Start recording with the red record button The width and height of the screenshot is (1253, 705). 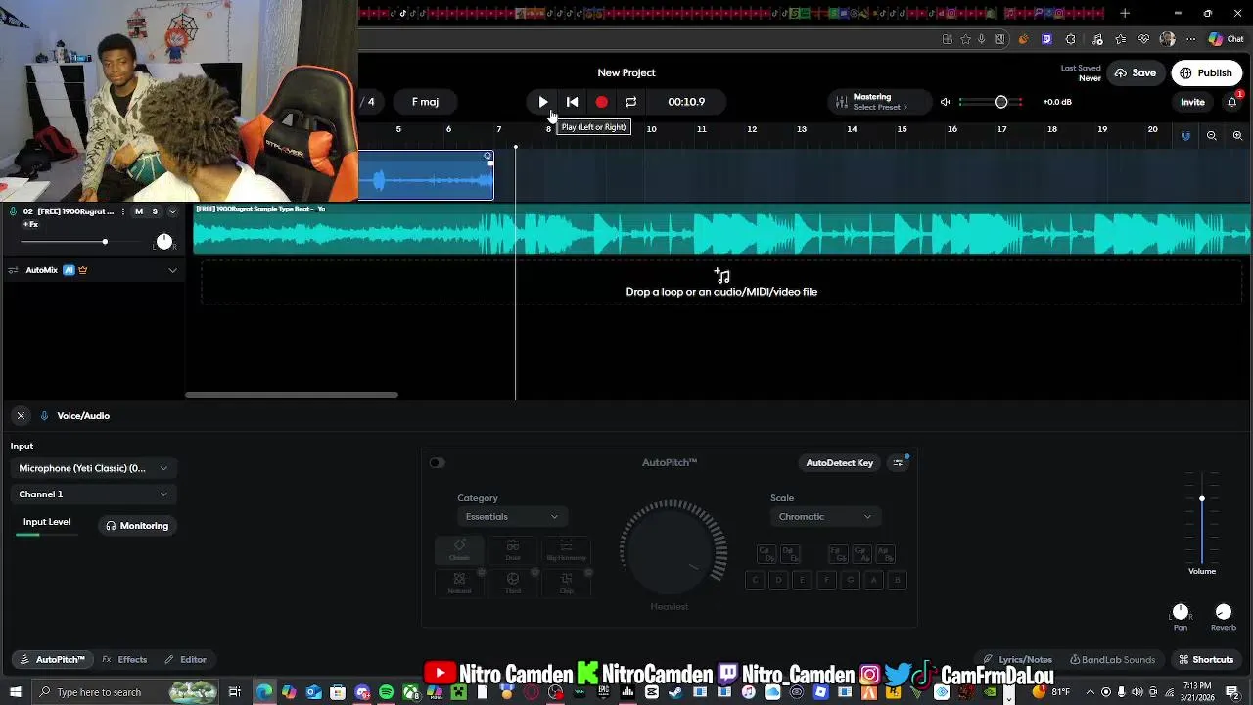point(601,102)
